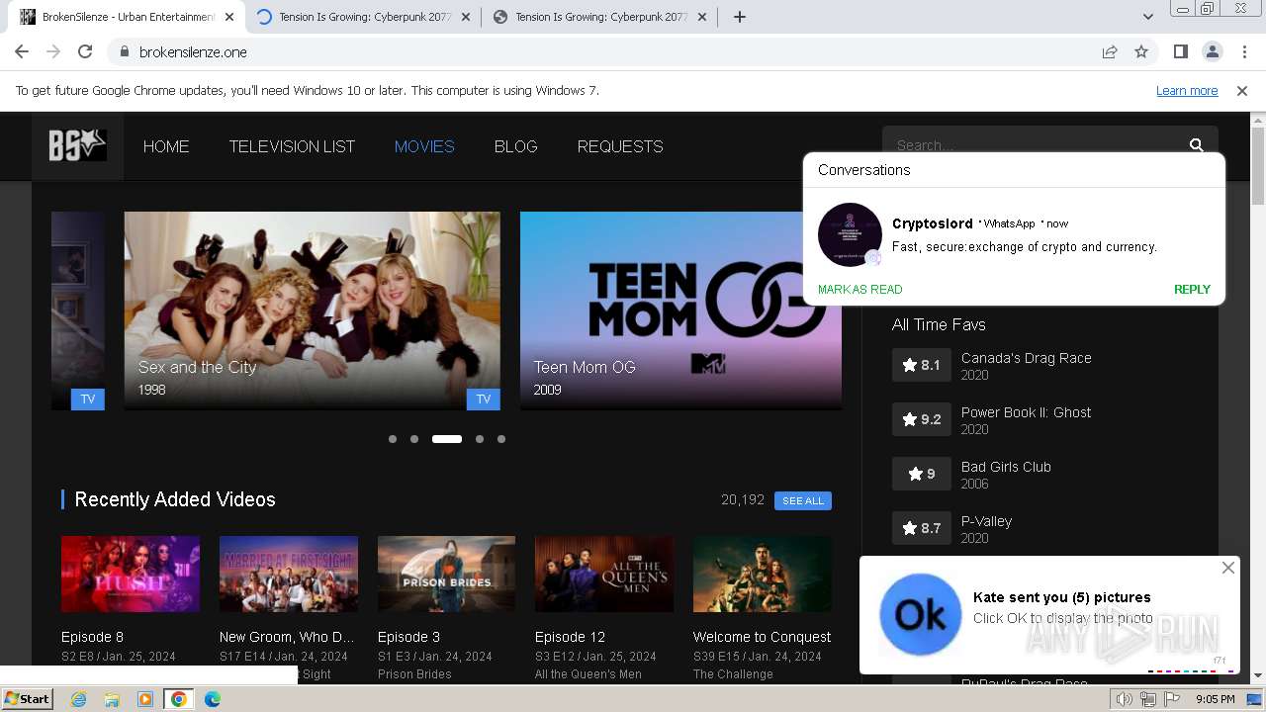Expand the tab search chevron
Image resolution: width=1266 pixels, height=712 pixels.
pyautogui.click(x=1148, y=17)
